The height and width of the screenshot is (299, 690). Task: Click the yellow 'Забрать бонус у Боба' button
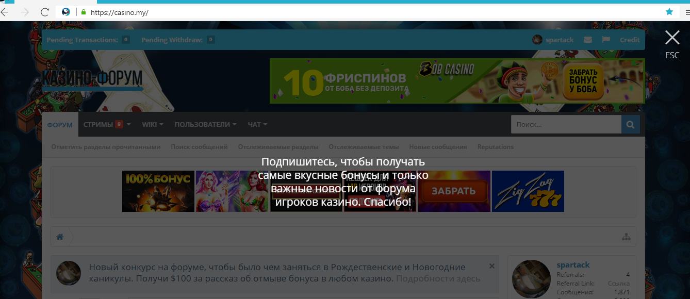tap(583, 80)
